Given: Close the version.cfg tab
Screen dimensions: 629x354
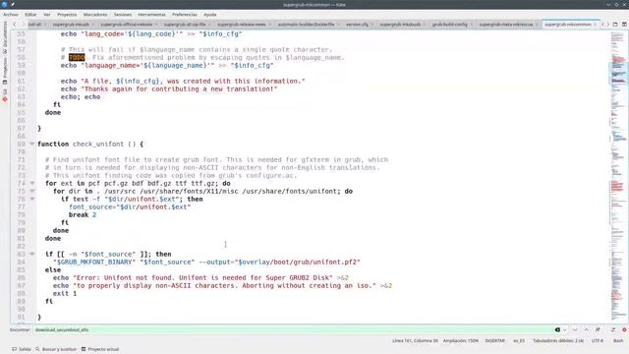Looking at the screenshot, I should (x=372, y=25).
